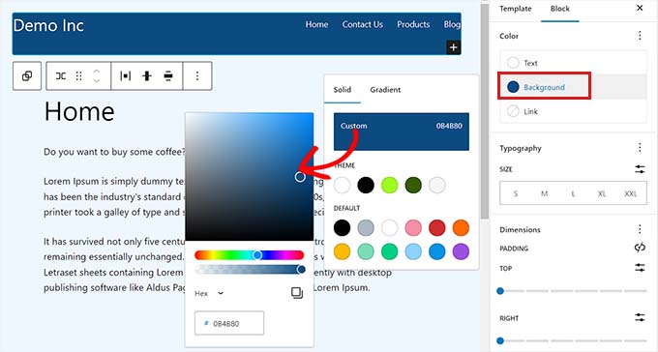Pick the black default color swatch

pos(342,228)
